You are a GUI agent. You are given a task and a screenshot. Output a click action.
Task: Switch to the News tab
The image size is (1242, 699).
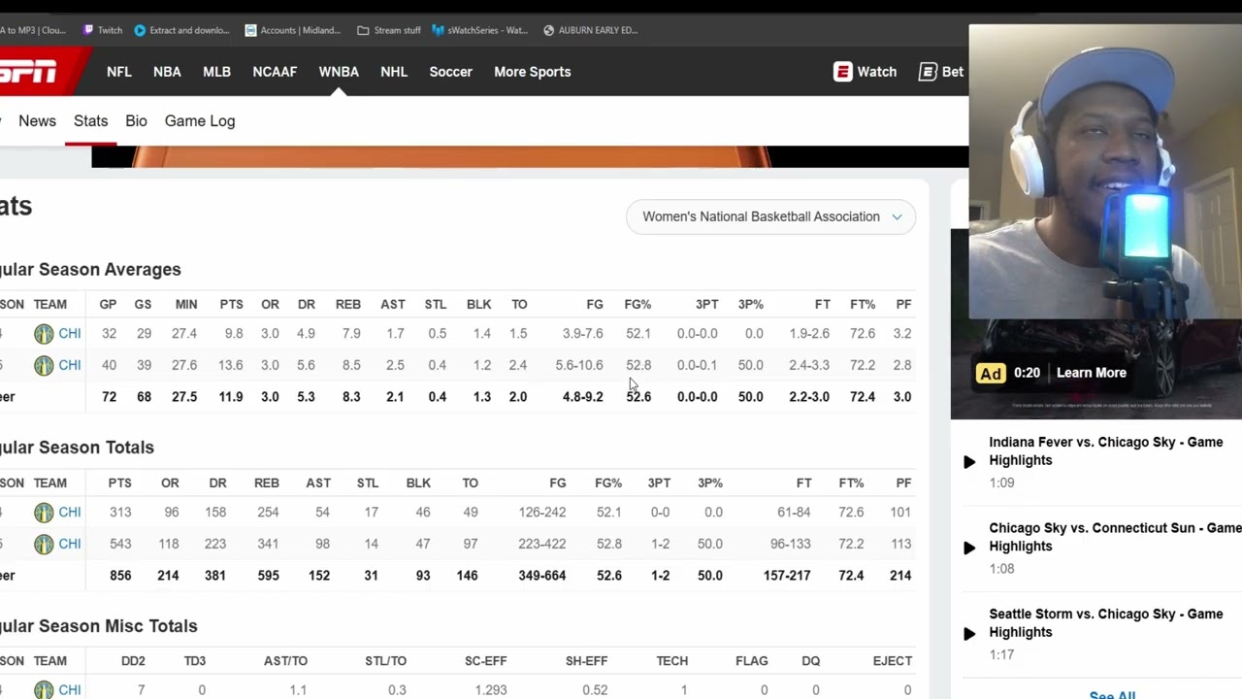pos(37,121)
